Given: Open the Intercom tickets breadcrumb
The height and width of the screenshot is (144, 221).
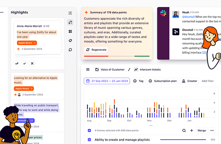Looking at the screenshot, I should pos(147,70).
